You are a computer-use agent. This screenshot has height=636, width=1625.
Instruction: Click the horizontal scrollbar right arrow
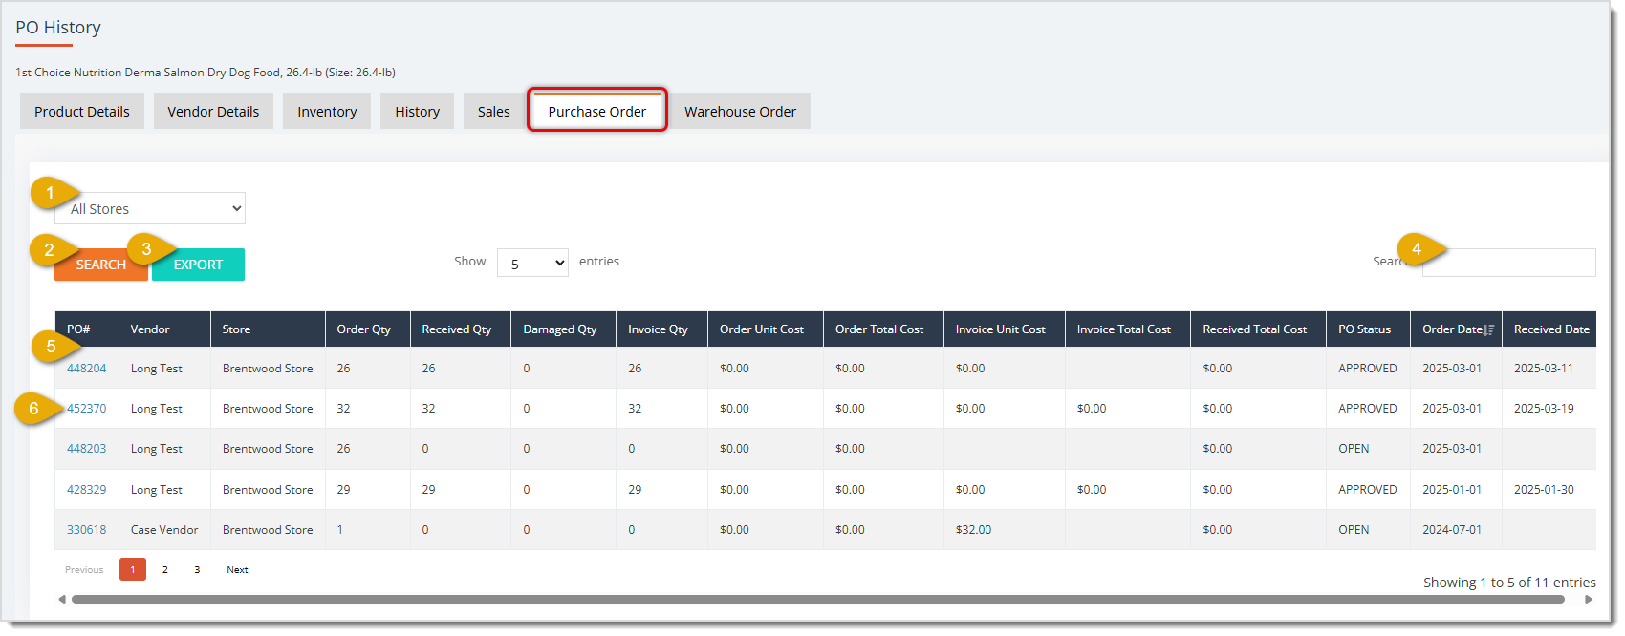[1589, 600]
